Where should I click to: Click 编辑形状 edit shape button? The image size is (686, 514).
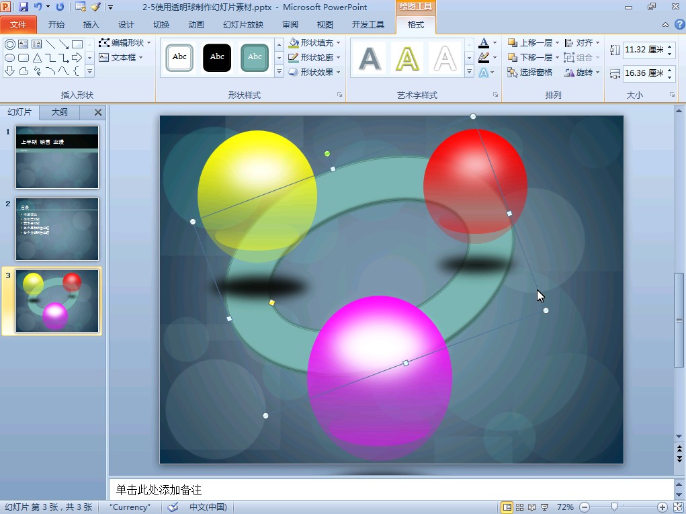(x=126, y=43)
